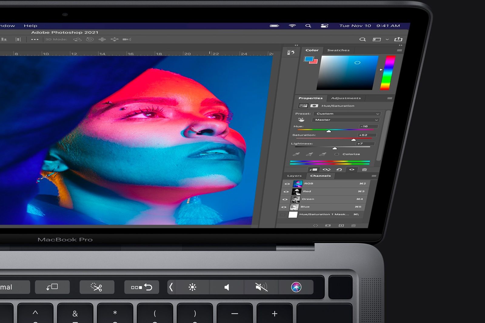This screenshot has height=323, width=485.
Task: Click the clip-to-layer icon below the Properties panel
Action: (x=313, y=170)
